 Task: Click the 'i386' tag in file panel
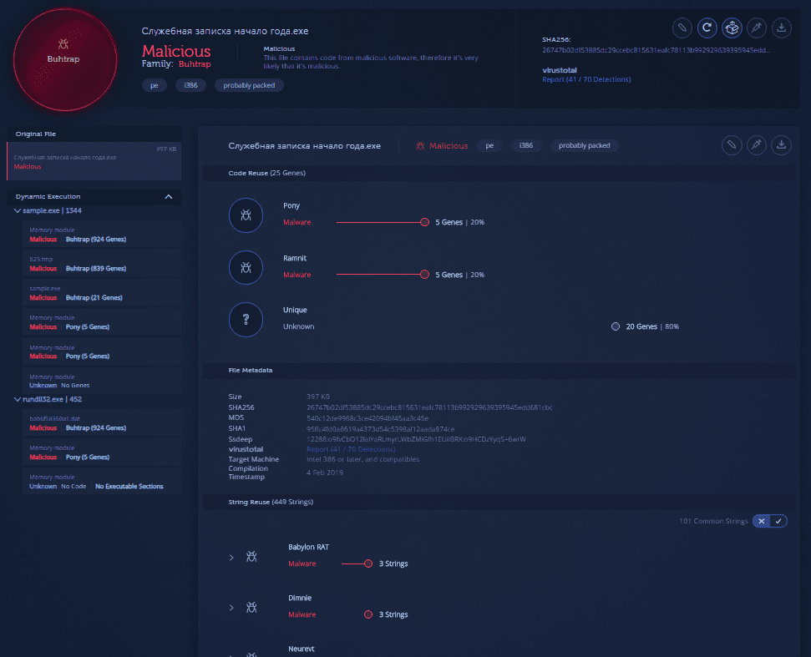click(526, 146)
